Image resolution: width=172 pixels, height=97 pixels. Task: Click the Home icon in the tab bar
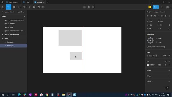tap(2, 2)
